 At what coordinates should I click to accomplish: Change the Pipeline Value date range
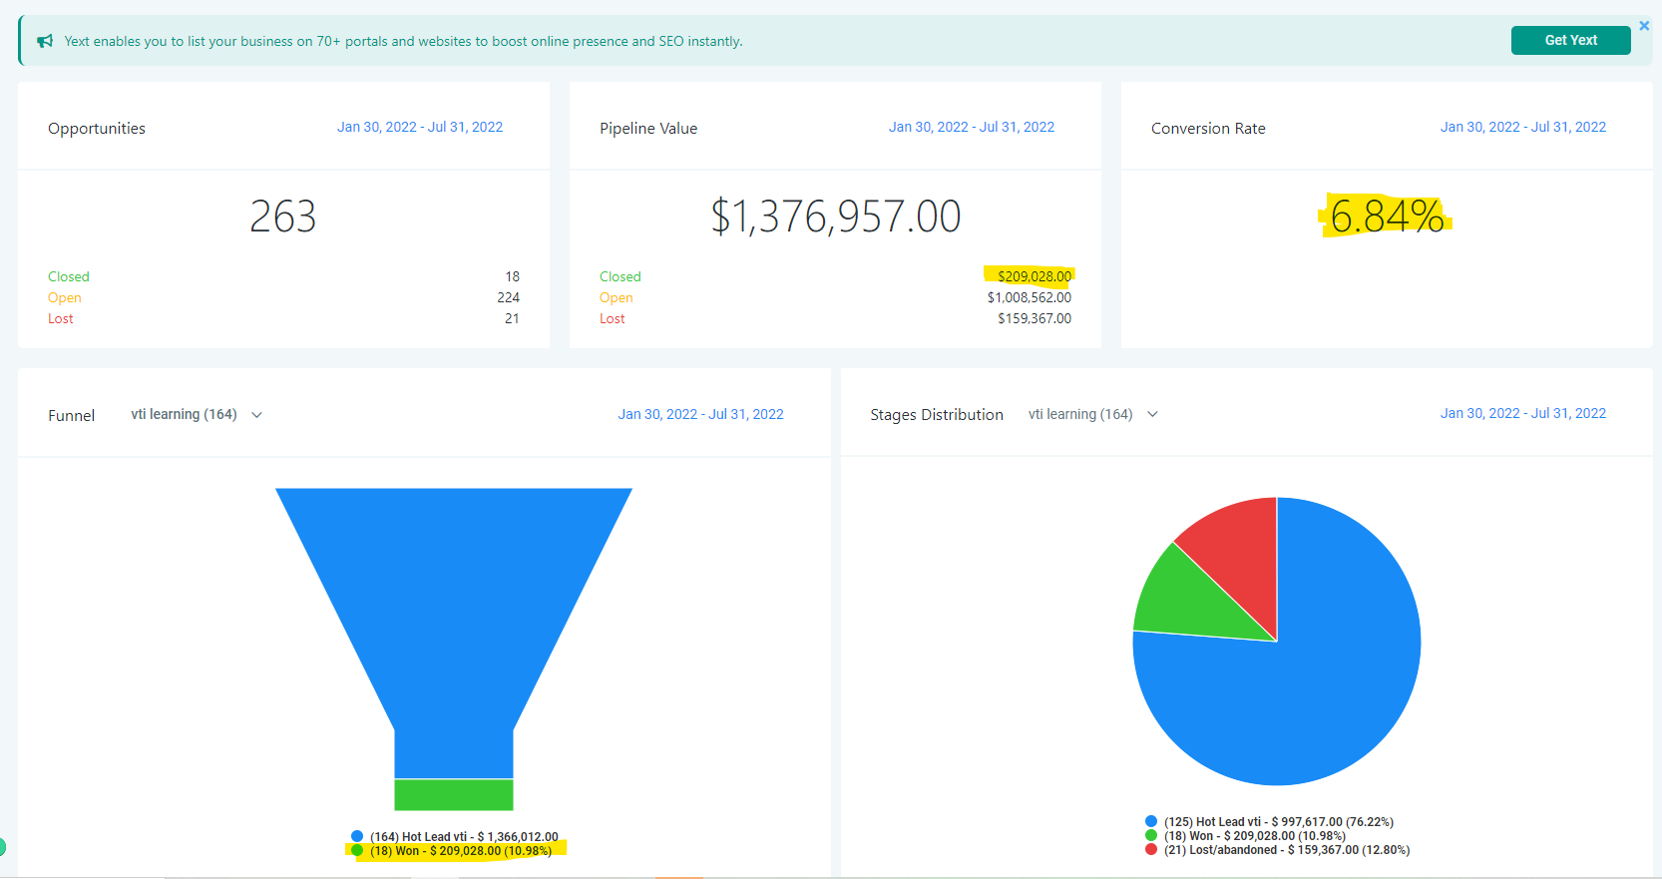pos(972,127)
